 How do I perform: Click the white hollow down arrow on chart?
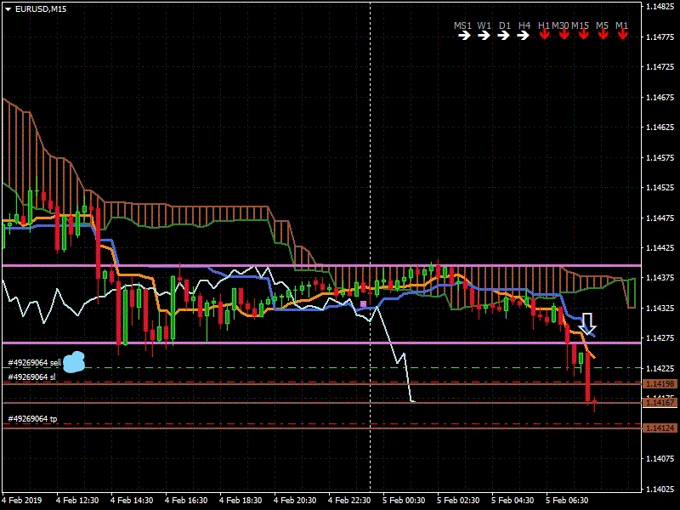[x=587, y=324]
